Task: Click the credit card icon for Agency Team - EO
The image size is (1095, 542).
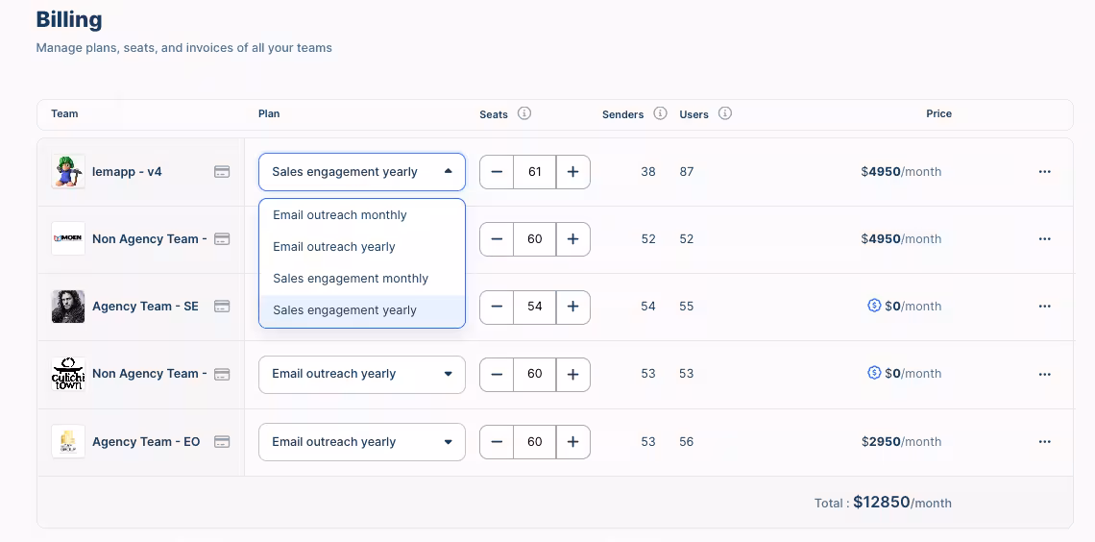Action: [222, 442]
